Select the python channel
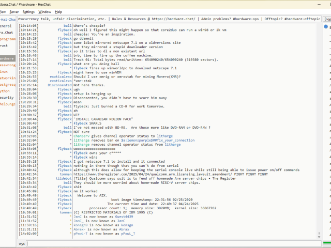This screenshot has width=331, height=248. (x=5, y=91)
